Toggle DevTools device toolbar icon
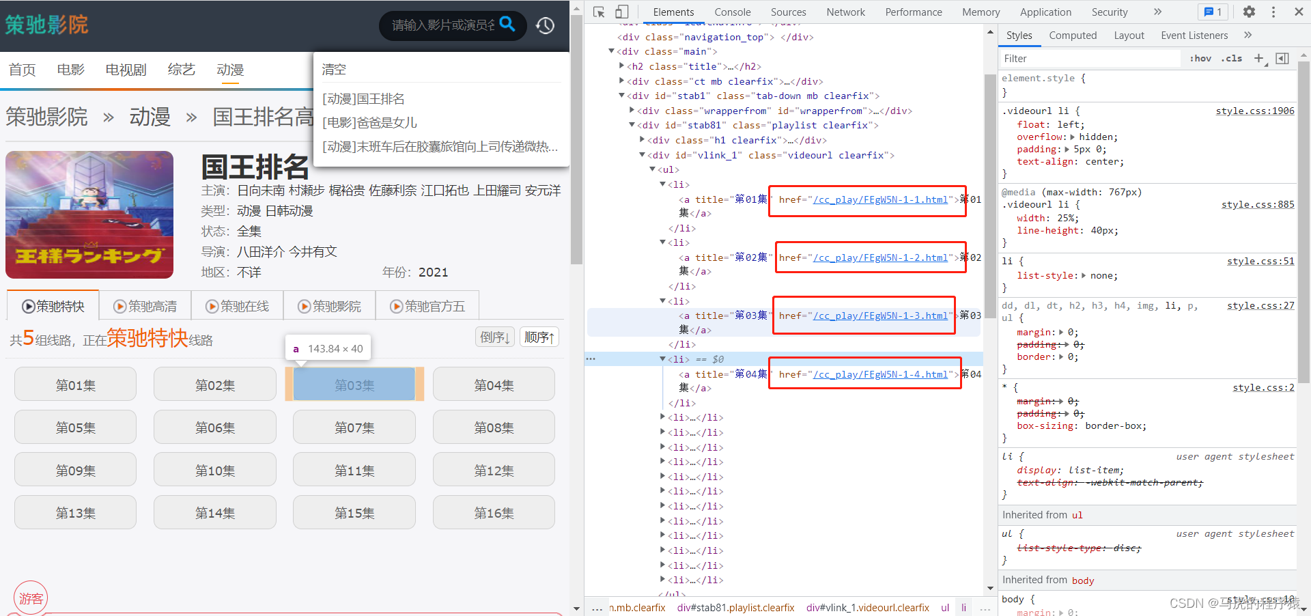Viewport: 1311px width, 616px height. pos(621,12)
